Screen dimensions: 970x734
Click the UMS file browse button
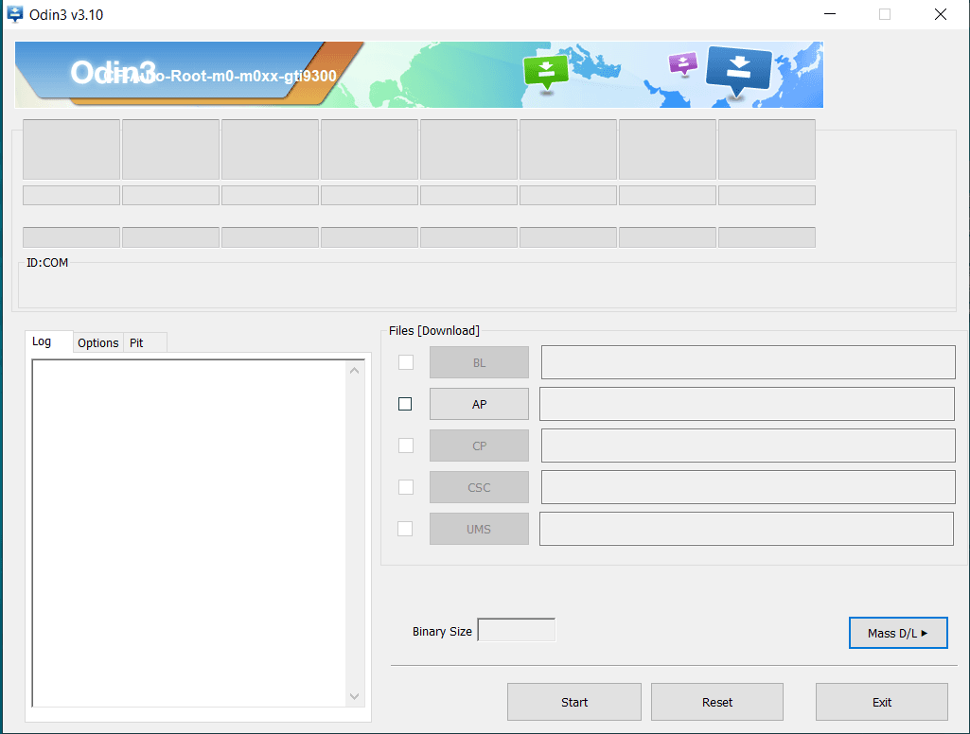pos(480,529)
